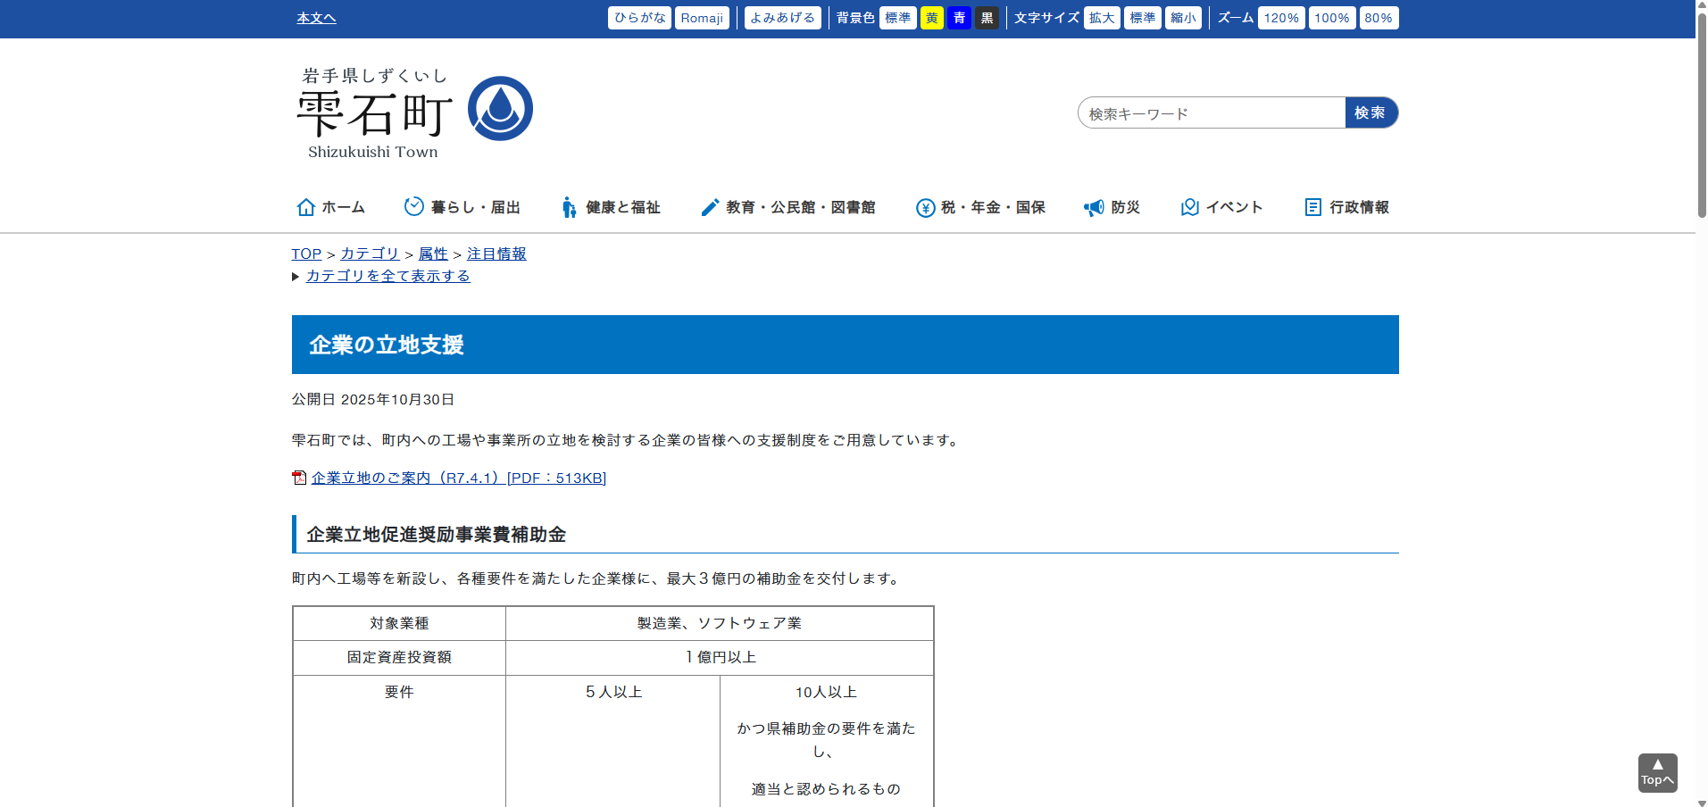Click the document icon beside 行政情報
This screenshot has height=807, width=1708.
(1312, 207)
